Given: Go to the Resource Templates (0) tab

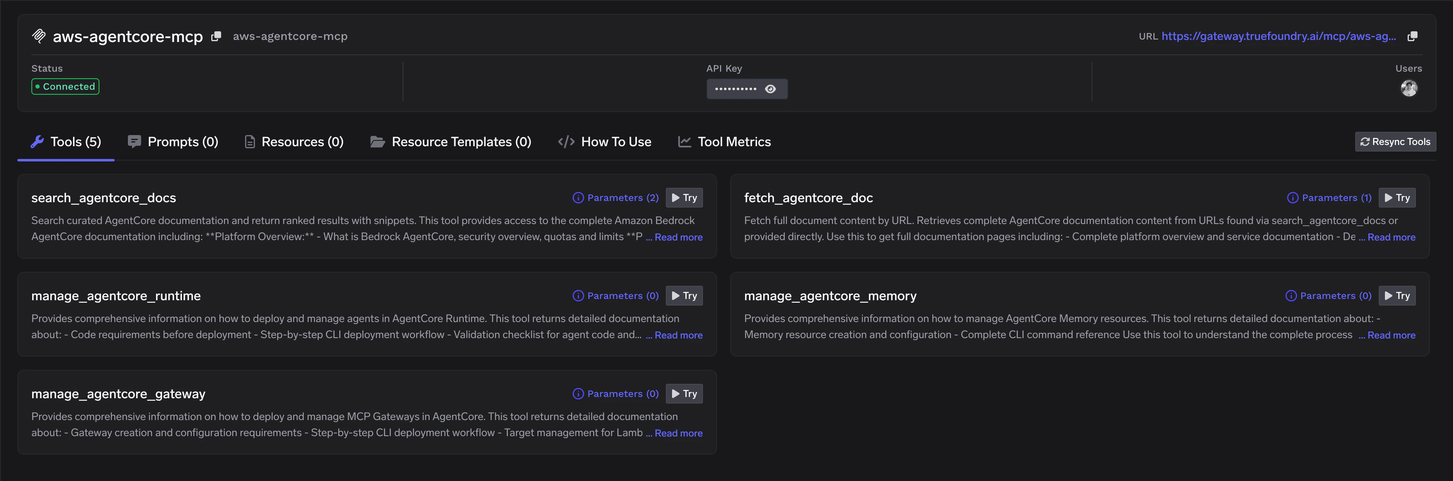Looking at the screenshot, I should click(451, 142).
